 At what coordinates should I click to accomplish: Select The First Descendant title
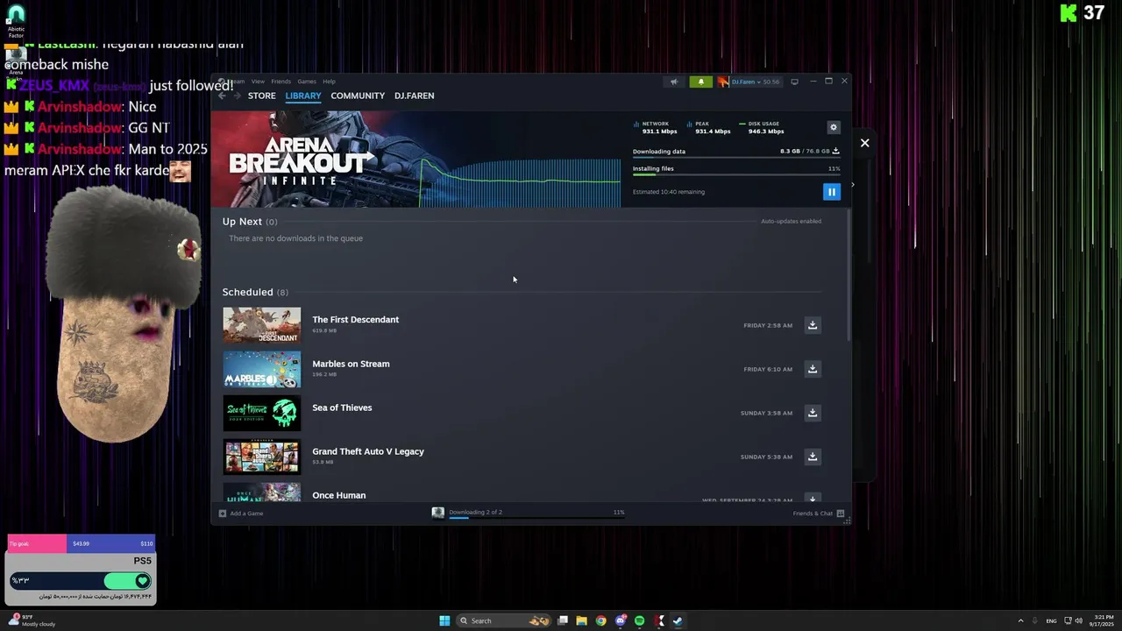355,320
